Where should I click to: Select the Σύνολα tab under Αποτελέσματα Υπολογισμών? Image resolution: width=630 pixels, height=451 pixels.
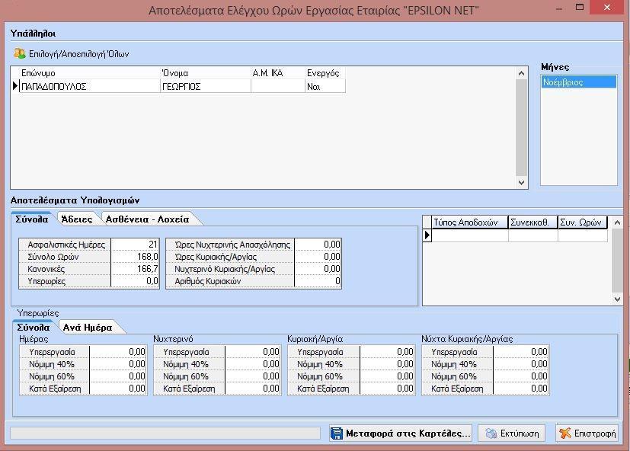point(32,219)
